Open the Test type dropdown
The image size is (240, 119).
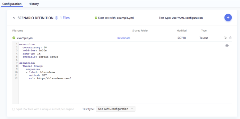[x=115, y=109]
